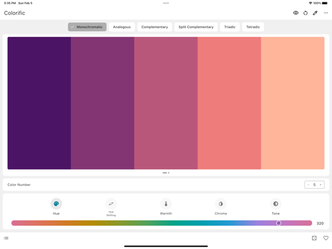Viewport: 332px width, 249px height.
Task: Select the Hue Shifting arrows icon
Action: (x=111, y=204)
